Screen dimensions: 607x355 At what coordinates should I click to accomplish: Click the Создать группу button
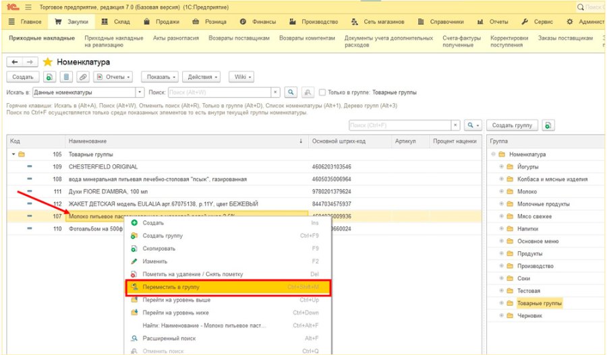512,125
